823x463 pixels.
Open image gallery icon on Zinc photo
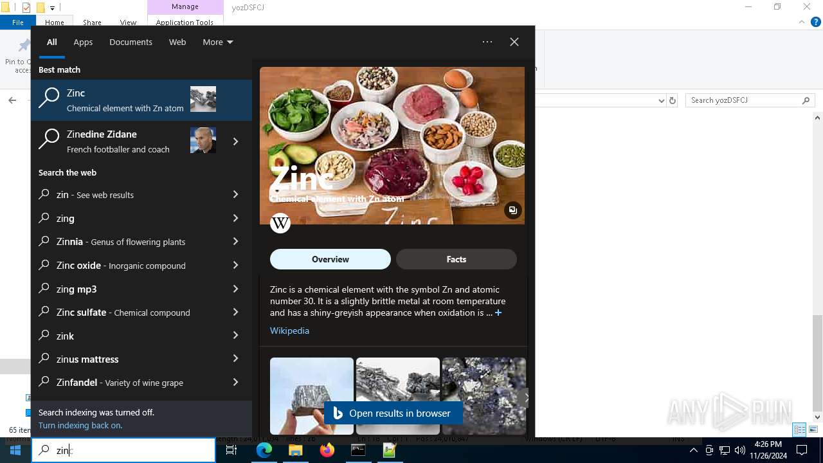pyautogui.click(x=512, y=210)
